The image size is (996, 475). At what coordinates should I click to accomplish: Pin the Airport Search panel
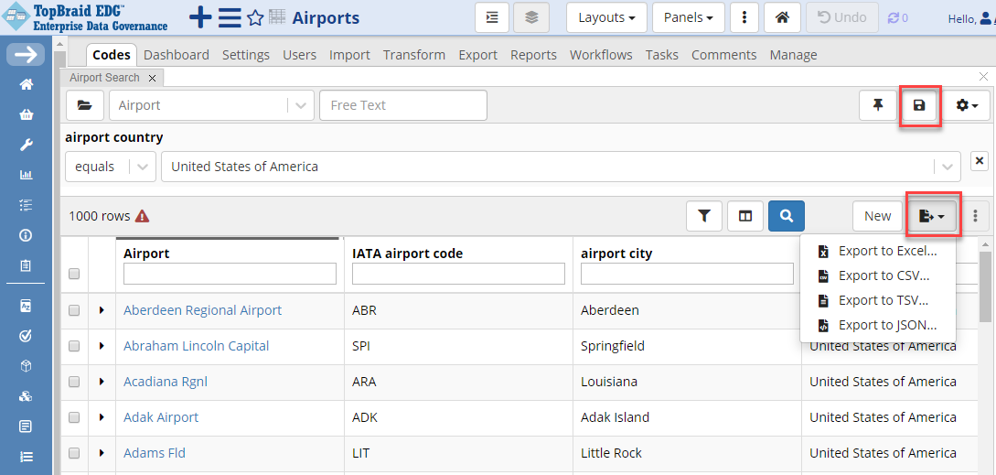point(877,105)
